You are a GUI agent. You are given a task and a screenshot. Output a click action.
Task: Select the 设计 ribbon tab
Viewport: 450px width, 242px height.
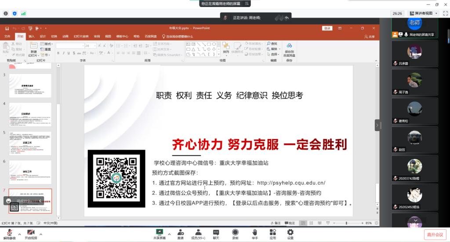point(43,37)
